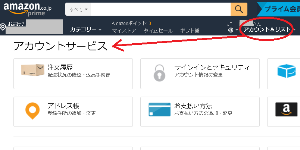Click the location pin icon beside お届け先
This screenshot has height=150, width=300.
3,27
